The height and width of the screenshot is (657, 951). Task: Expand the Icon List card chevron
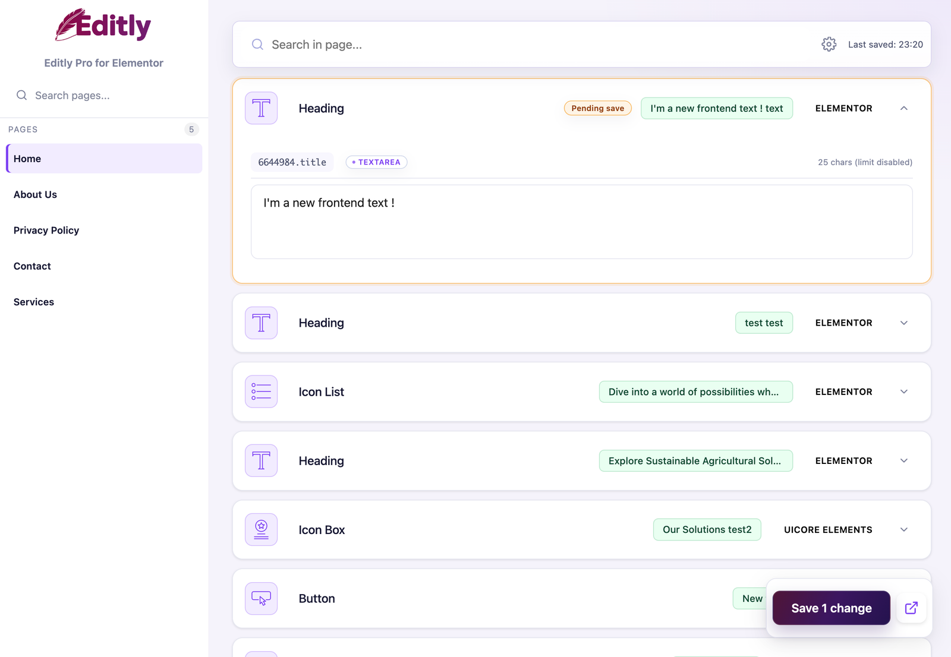point(904,391)
